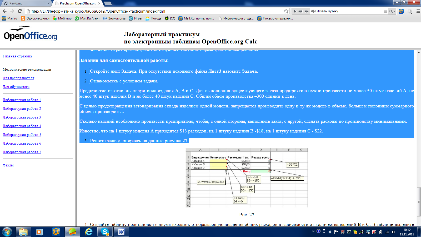Open the Mail.Ru Агент bookmark
421x237 pixels.
(87, 18)
